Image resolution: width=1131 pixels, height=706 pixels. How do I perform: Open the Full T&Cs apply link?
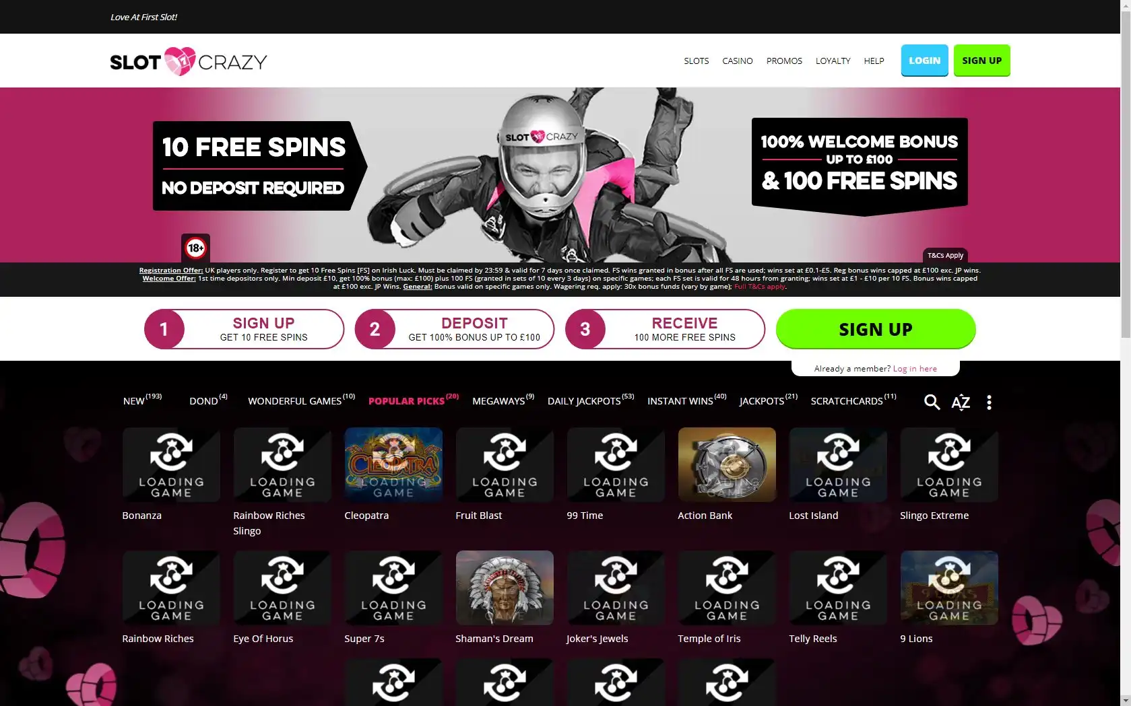[760, 286]
